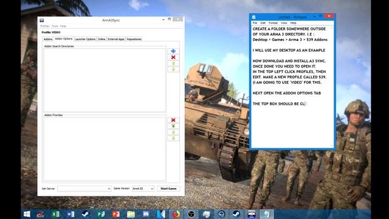Open blue Visual Studio Code taskbar icon

pyautogui.click(x=161, y=214)
